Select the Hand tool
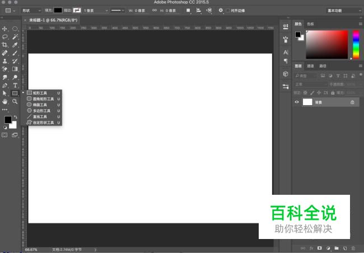The image size is (364, 253). coord(5,101)
